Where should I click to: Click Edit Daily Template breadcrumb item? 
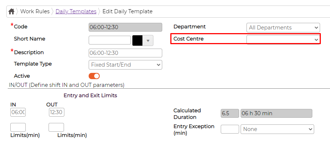tap(127, 11)
